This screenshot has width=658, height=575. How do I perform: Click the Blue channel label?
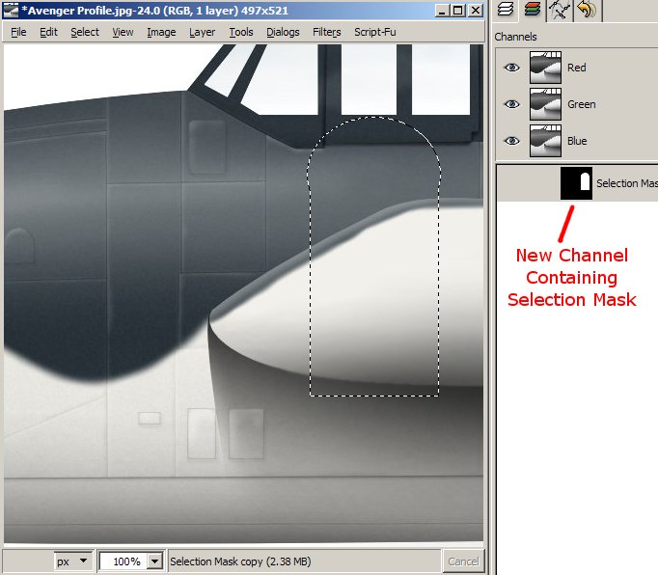(577, 141)
